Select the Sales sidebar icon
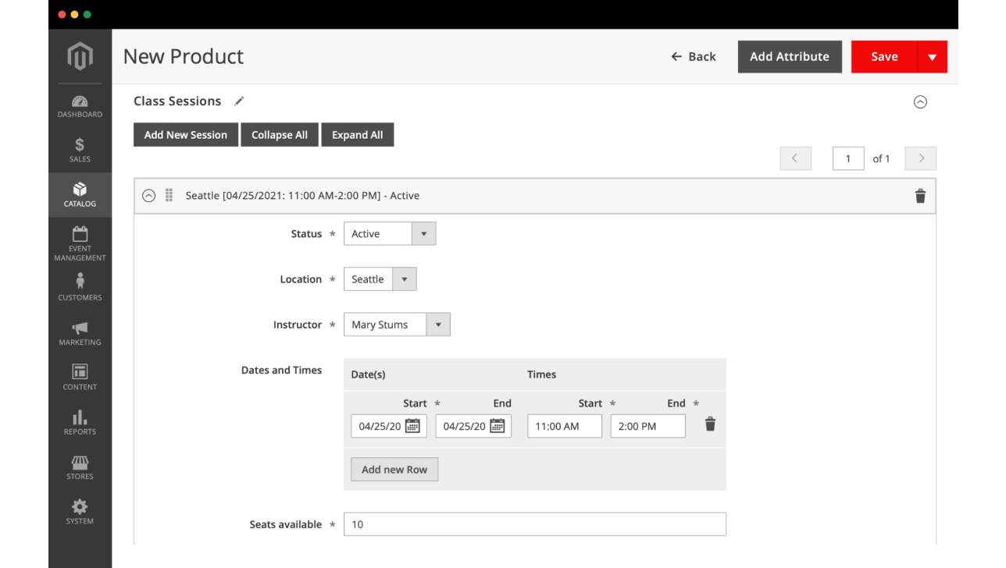The height and width of the screenshot is (568, 1006). coord(79,150)
